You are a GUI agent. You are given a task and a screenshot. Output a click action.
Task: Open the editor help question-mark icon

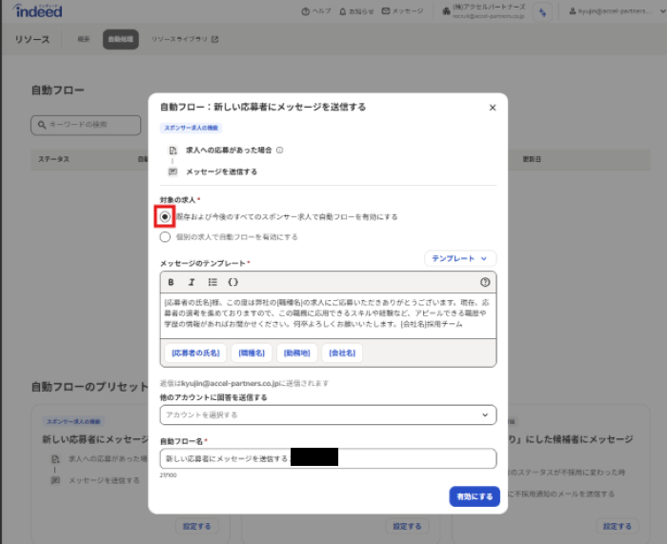pyautogui.click(x=485, y=283)
